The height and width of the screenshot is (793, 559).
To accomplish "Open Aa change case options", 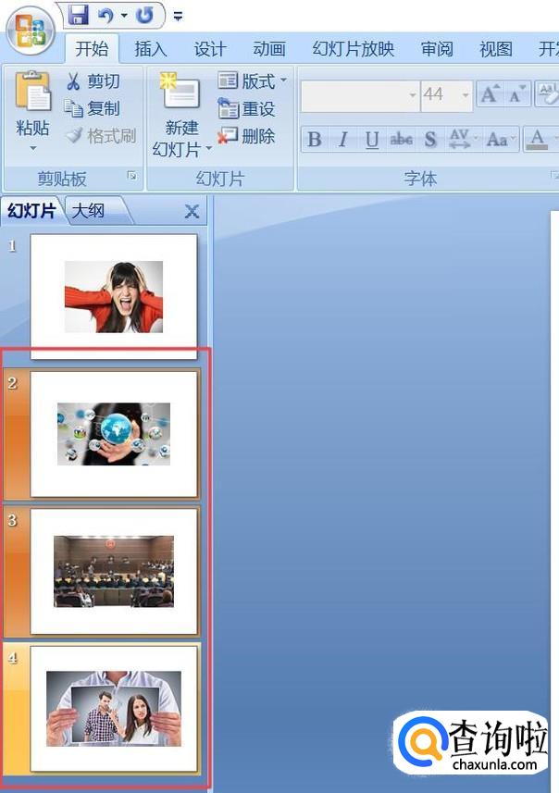I will [x=500, y=139].
